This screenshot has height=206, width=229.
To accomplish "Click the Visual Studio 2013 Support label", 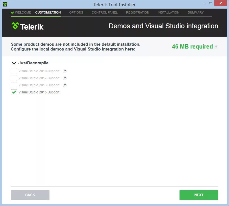I will point(39,85).
